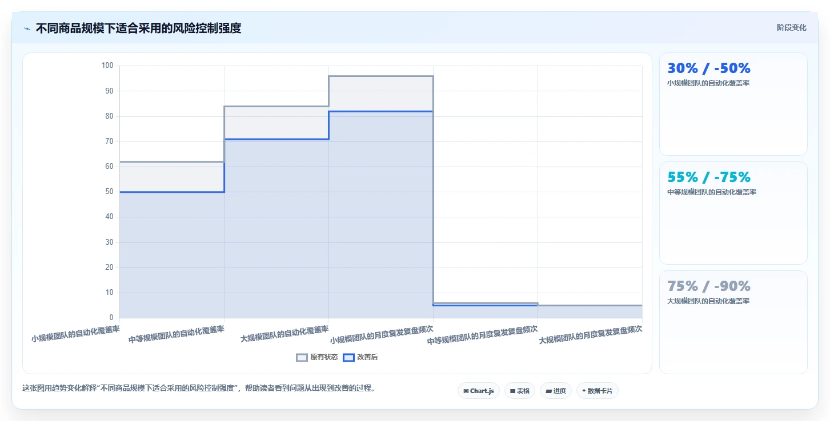Click y-axis value 100
Screen dimensions: 830x421
[x=107, y=66]
